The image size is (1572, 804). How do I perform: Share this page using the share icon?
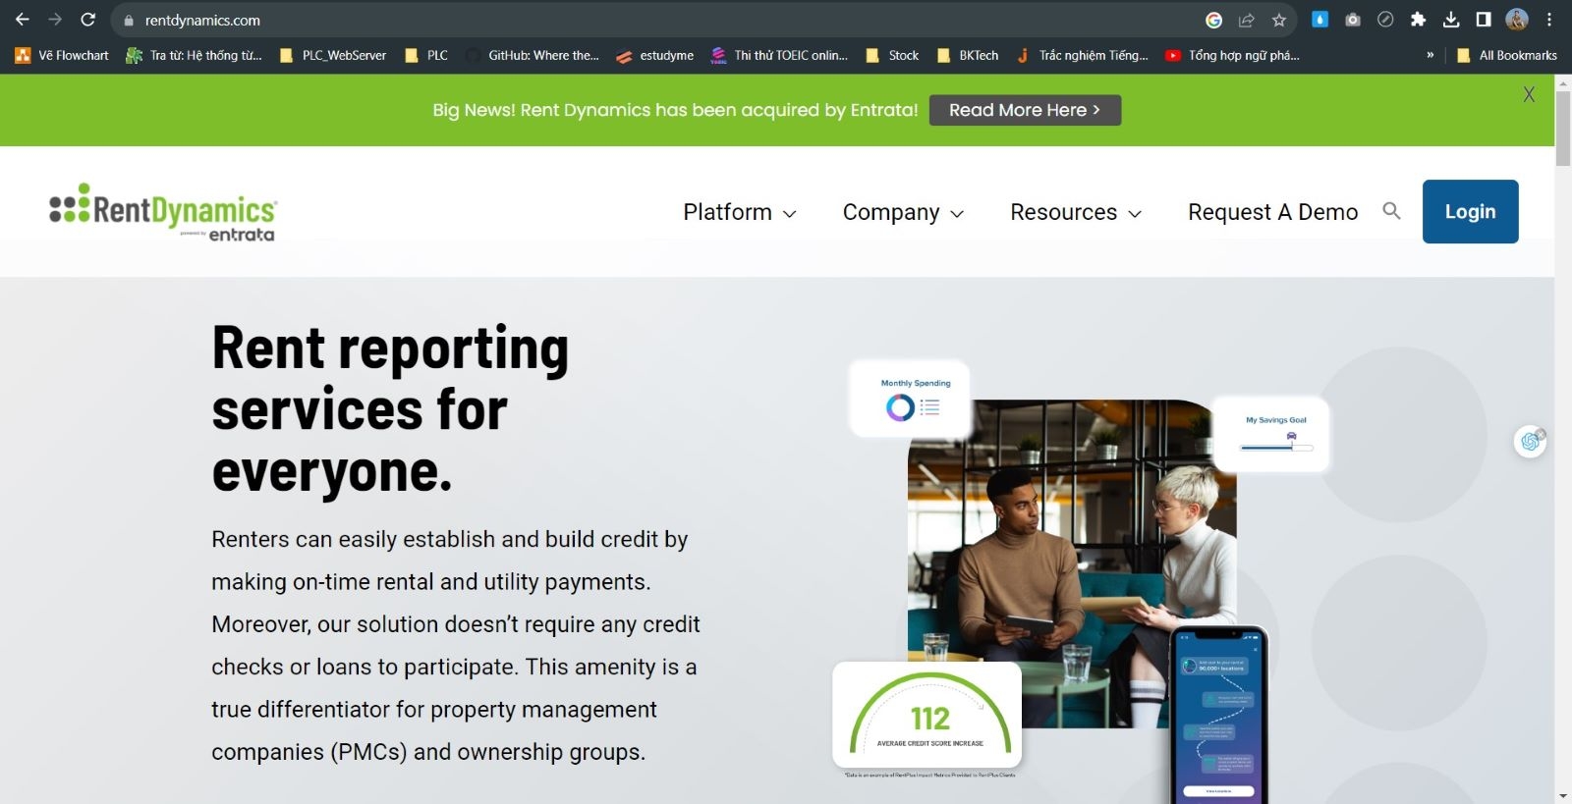tap(1247, 20)
